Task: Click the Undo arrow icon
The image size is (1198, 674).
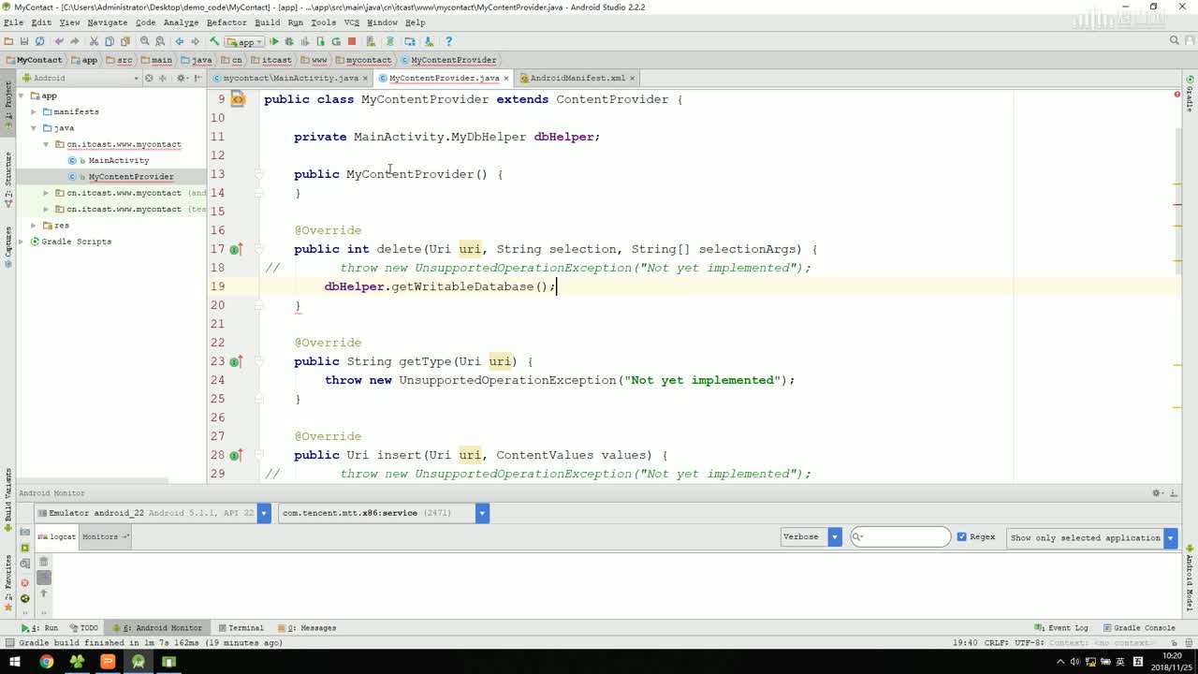Action: [59, 41]
